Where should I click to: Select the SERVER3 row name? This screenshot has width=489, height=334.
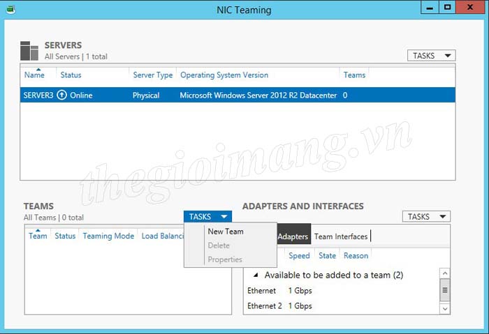(x=38, y=96)
